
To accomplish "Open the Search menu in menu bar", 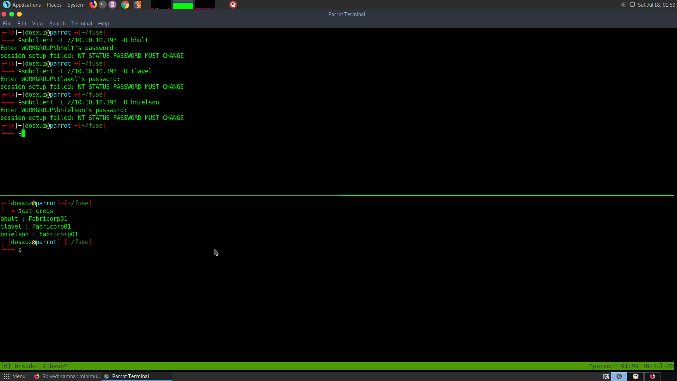I will click(x=57, y=24).
